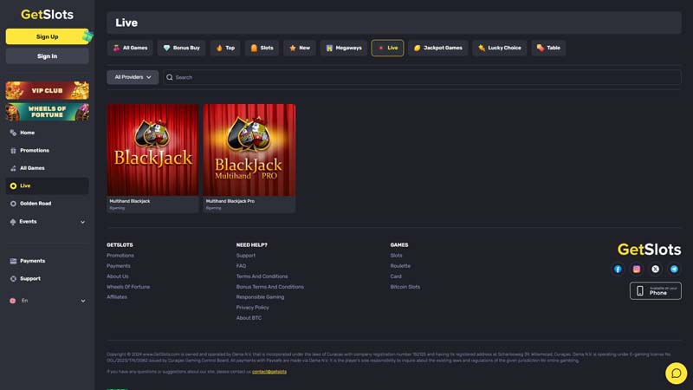Screen dimensions: 693x390
Task: Select the Bonus Buy category tab
Action: pos(181,48)
